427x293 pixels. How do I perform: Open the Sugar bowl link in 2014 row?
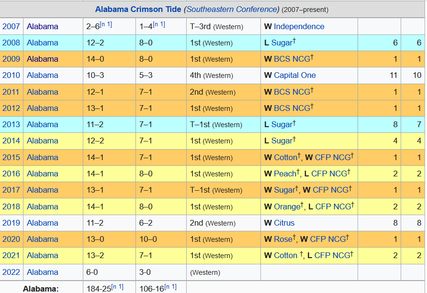point(282,141)
